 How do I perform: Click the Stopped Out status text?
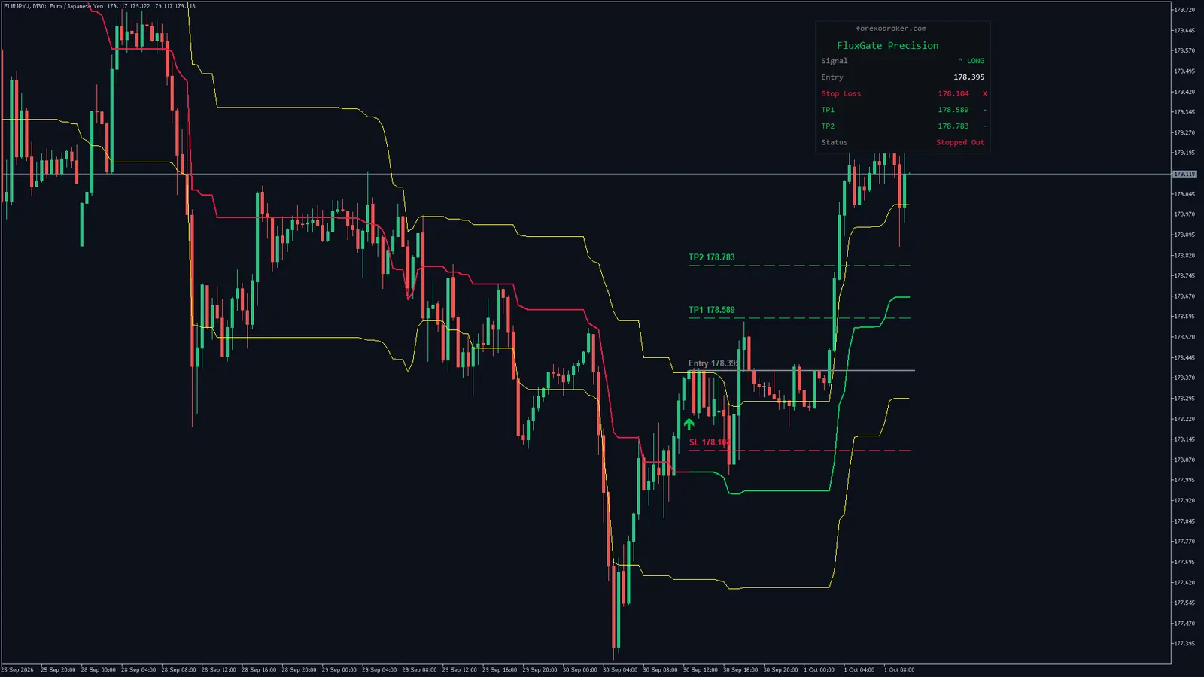click(x=959, y=143)
